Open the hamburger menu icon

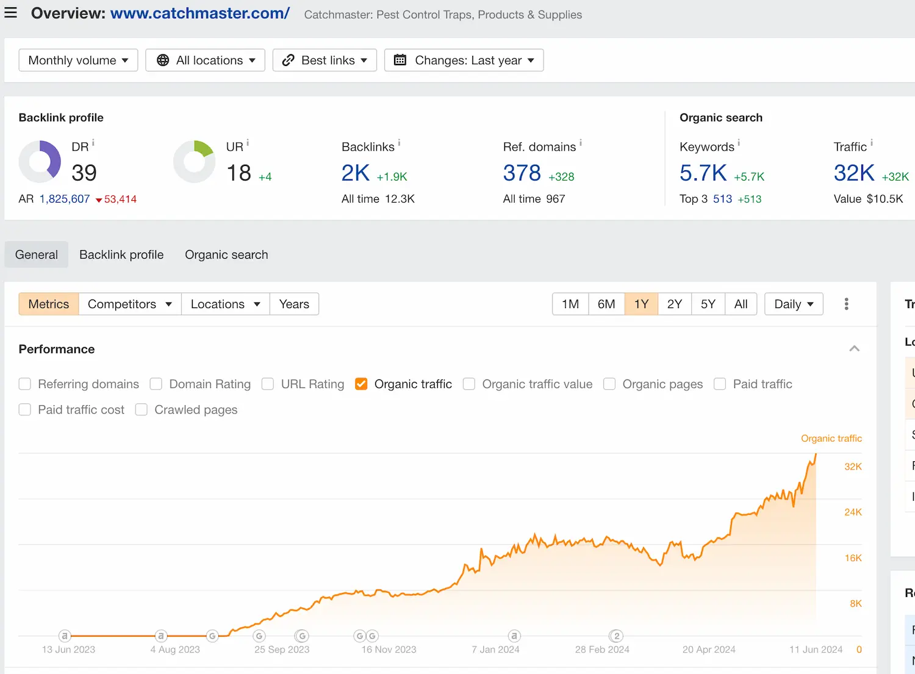coord(10,13)
